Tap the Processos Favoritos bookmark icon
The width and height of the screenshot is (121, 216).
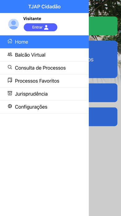click(x=10, y=80)
